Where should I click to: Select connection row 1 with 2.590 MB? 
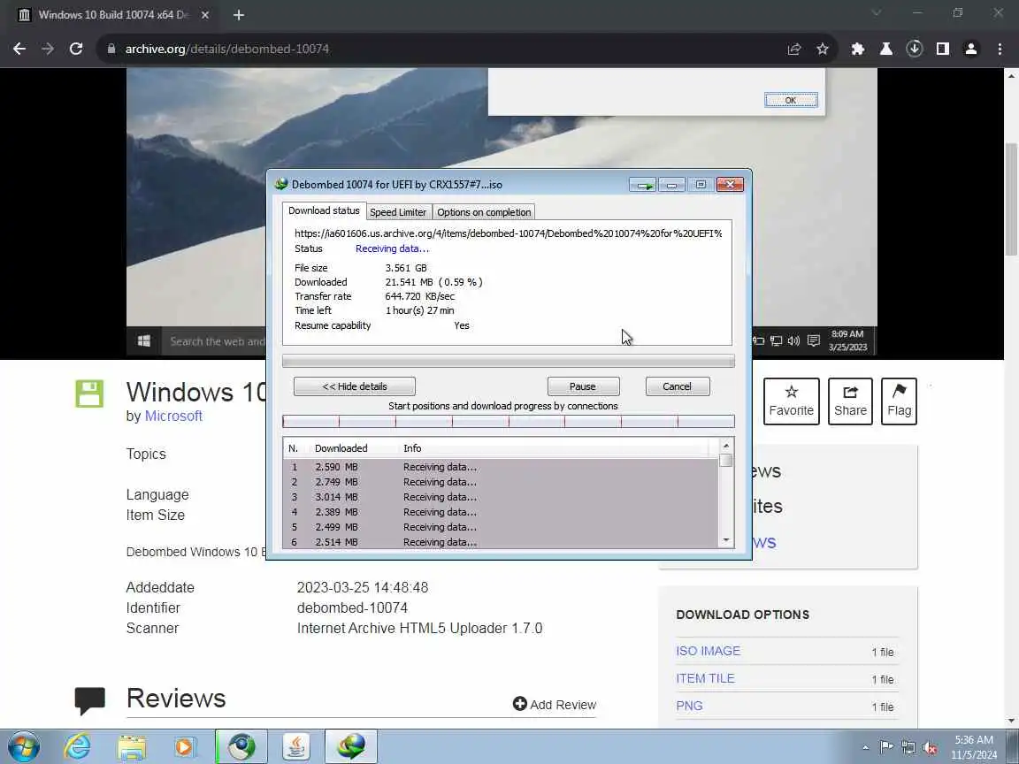(501, 467)
